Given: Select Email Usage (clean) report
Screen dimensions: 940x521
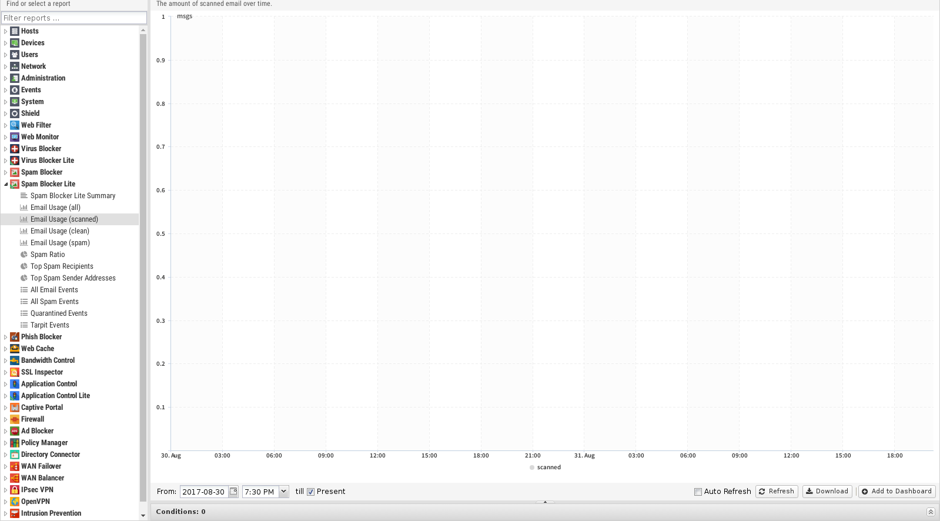Looking at the screenshot, I should coord(60,231).
